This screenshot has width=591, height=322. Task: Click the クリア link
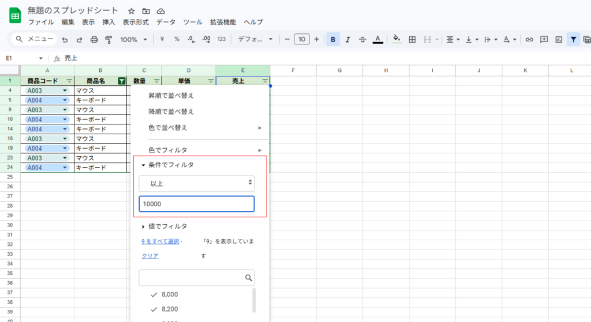[150, 256]
